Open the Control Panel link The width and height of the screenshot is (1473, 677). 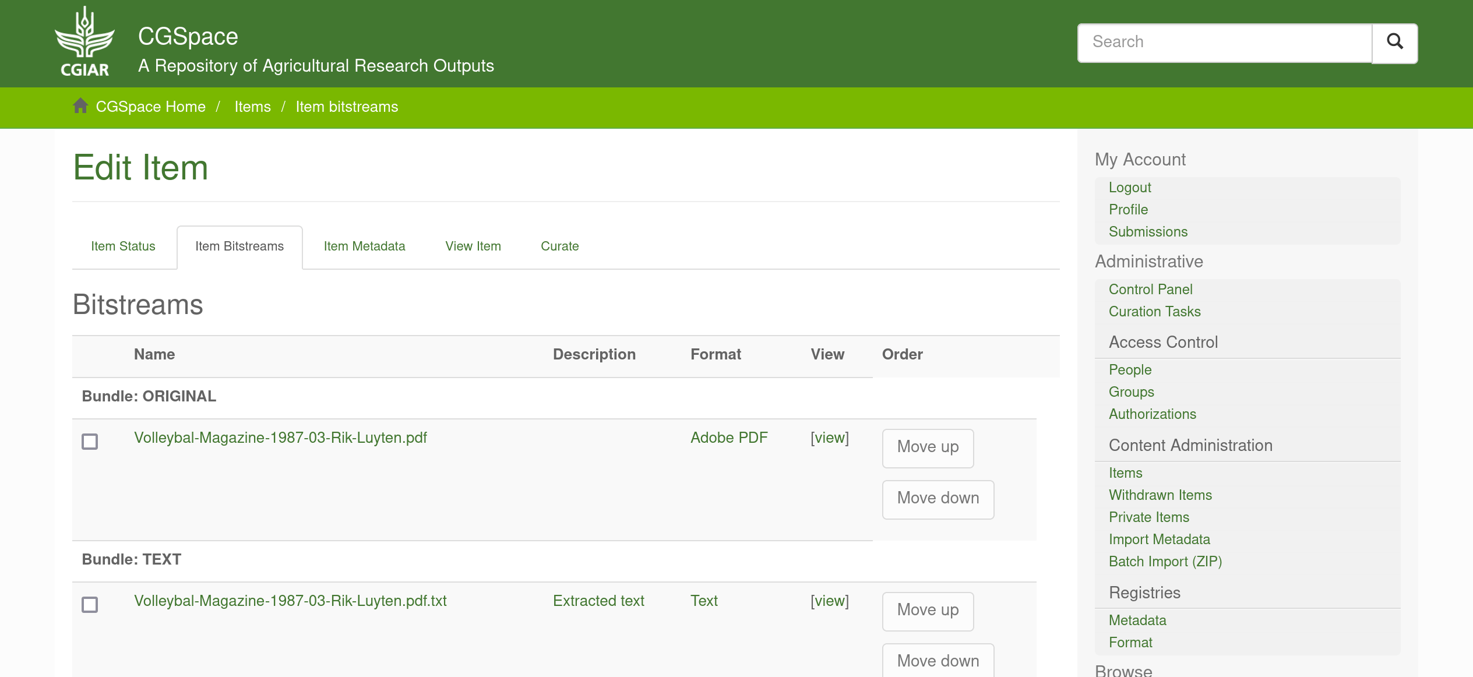coord(1150,289)
